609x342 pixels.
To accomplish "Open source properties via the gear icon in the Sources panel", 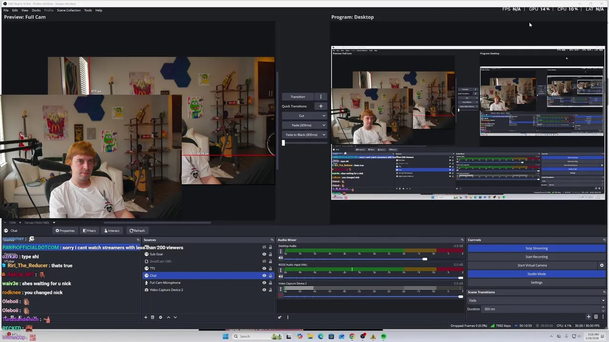I will click(160, 317).
